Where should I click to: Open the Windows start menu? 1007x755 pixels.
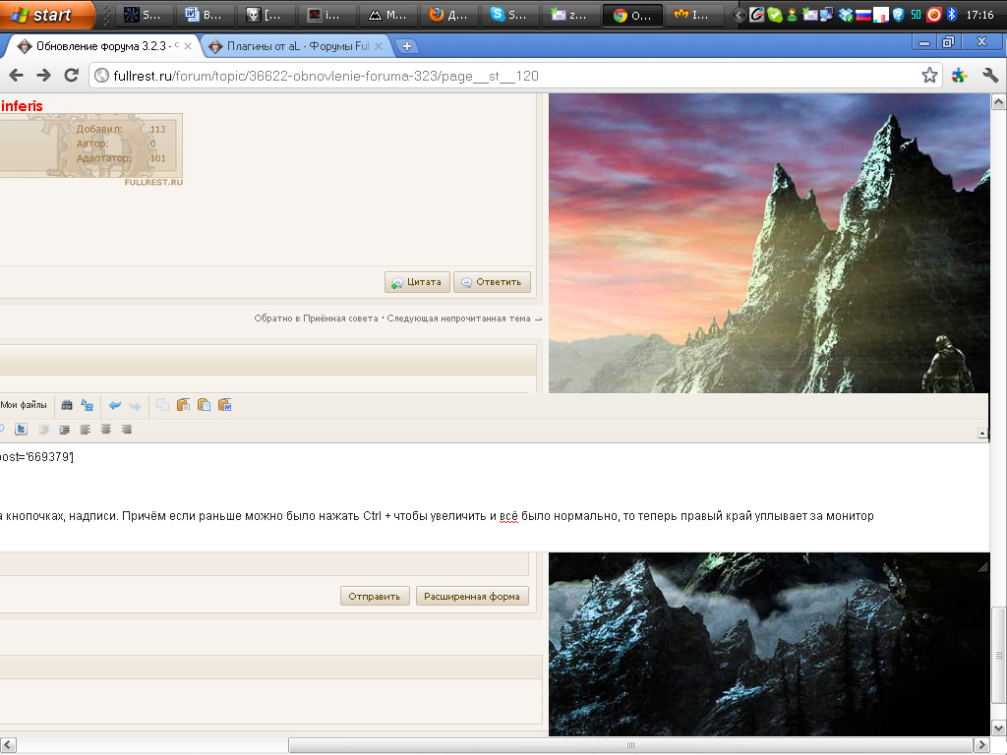click(46, 15)
